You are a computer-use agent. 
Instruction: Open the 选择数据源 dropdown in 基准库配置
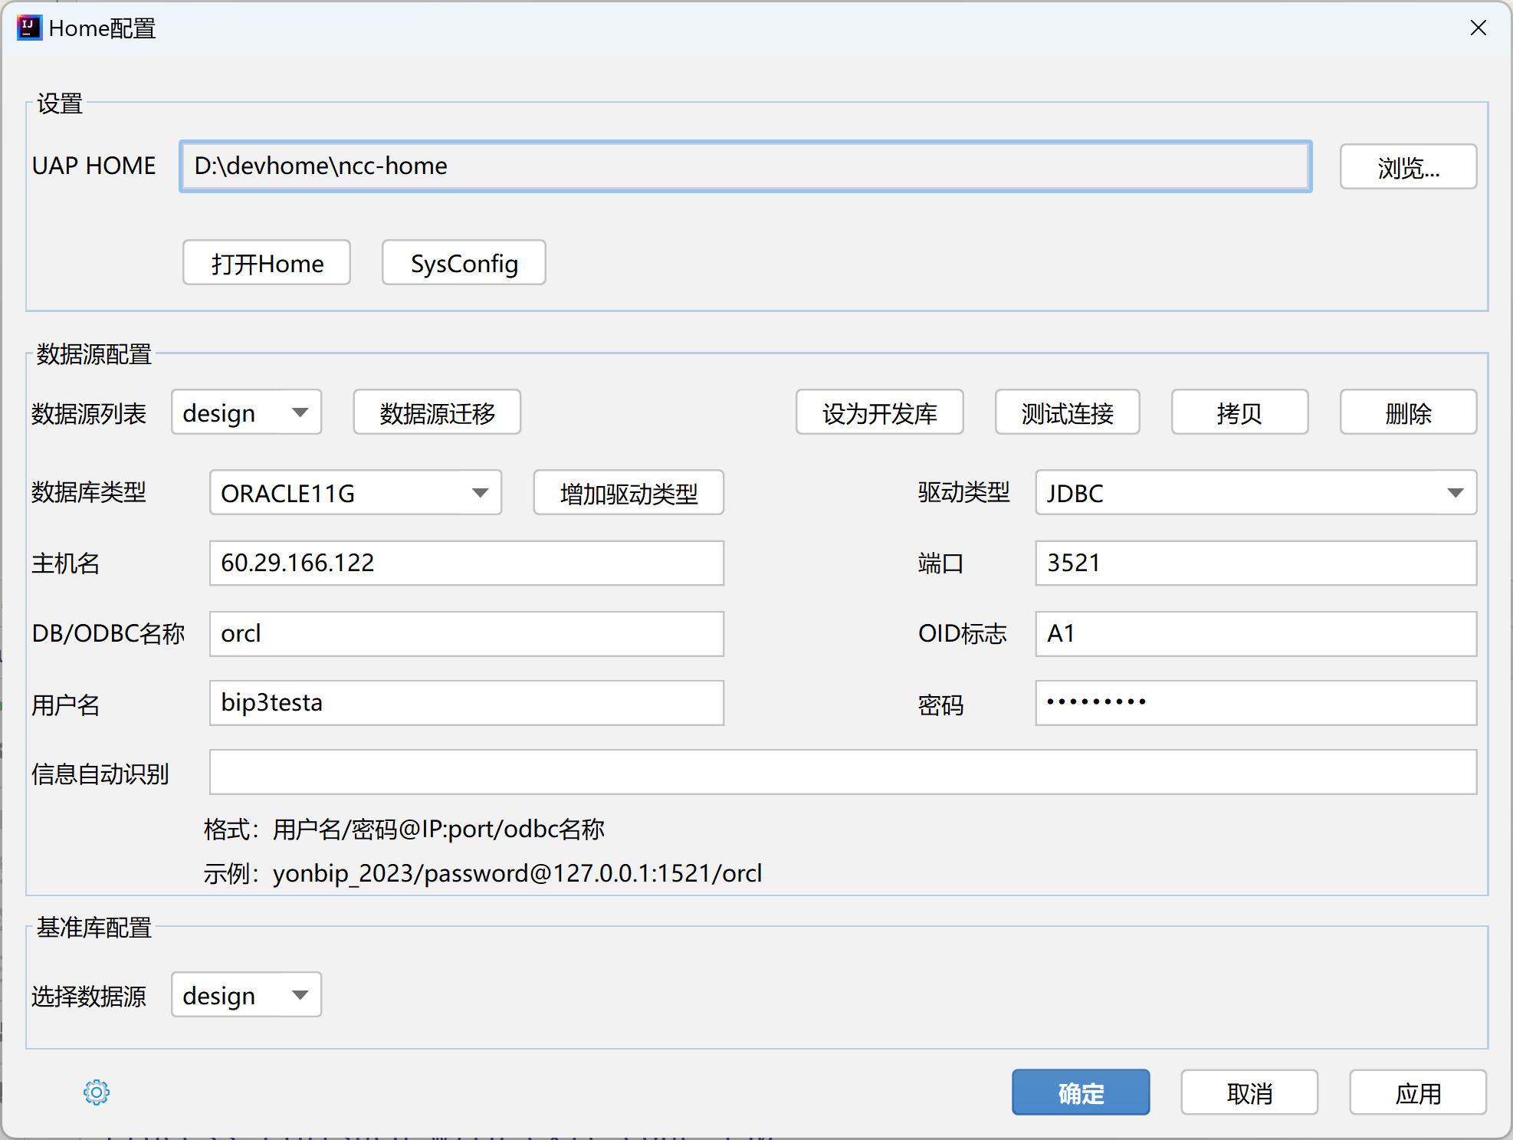[245, 994]
